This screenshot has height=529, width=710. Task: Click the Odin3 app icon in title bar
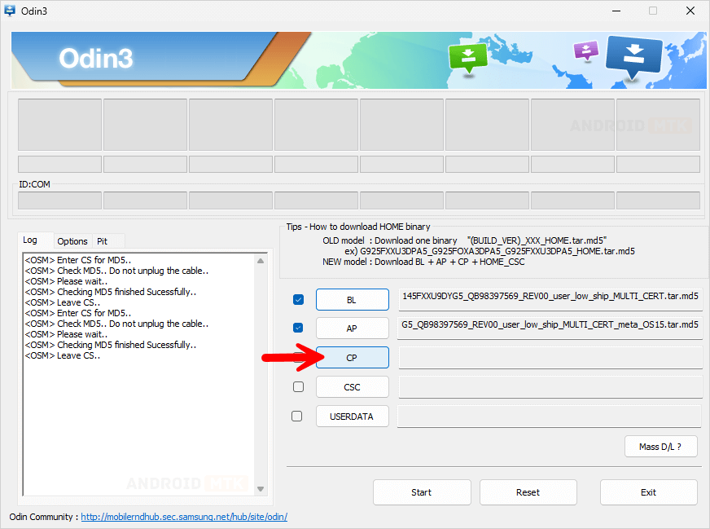10,11
